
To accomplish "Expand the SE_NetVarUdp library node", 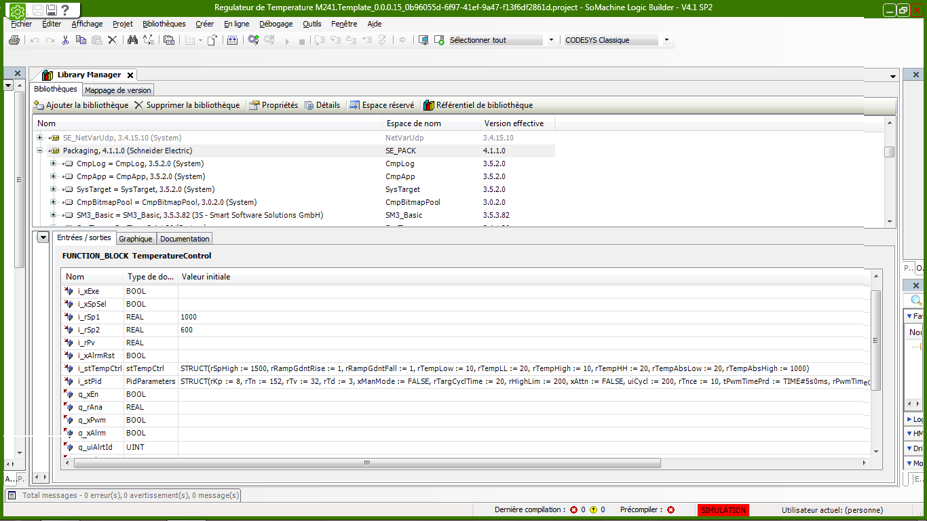I will [x=40, y=138].
